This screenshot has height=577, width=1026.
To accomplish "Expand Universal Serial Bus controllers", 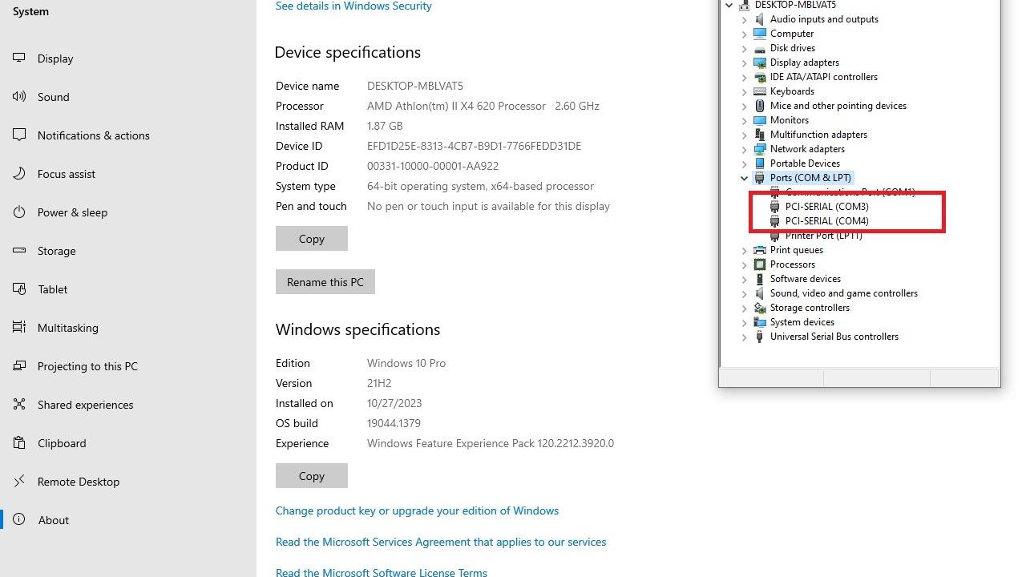I will pyautogui.click(x=744, y=337).
